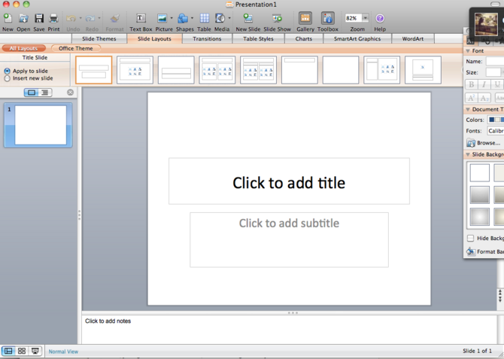Viewport: 504px width, 359px height.
Task: Select the Insert new slide option
Action: coord(8,78)
